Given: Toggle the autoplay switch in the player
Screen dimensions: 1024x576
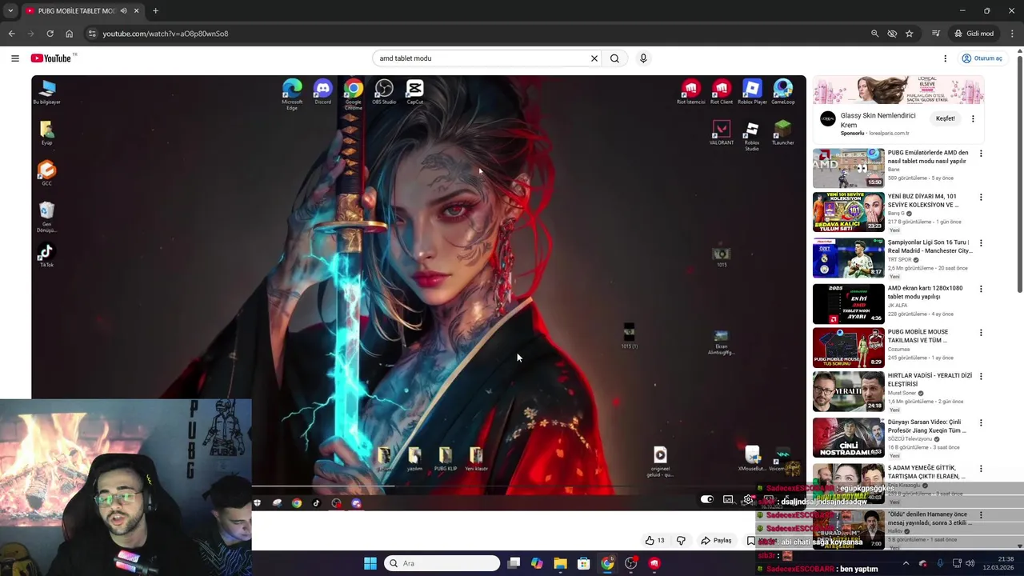Looking at the screenshot, I should (x=707, y=499).
